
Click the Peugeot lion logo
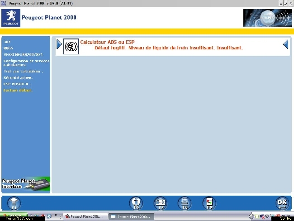11,18
